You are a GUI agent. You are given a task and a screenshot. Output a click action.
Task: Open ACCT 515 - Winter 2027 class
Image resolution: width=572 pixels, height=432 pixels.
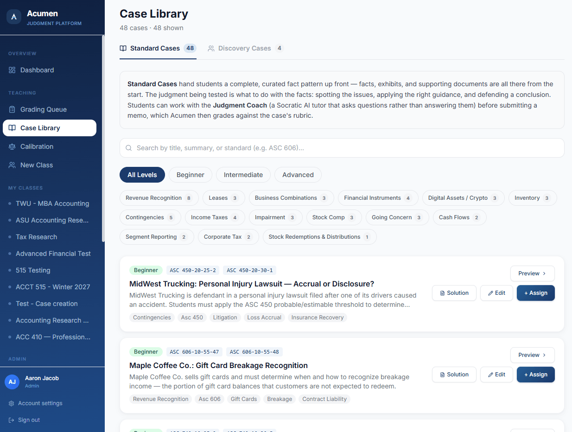coord(50,287)
